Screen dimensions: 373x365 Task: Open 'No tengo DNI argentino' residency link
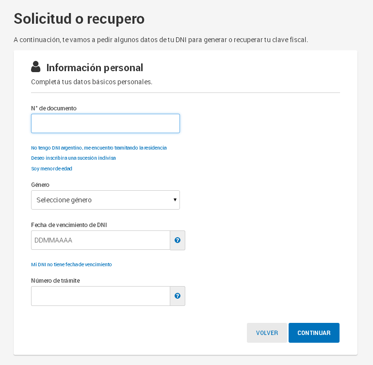point(99,148)
